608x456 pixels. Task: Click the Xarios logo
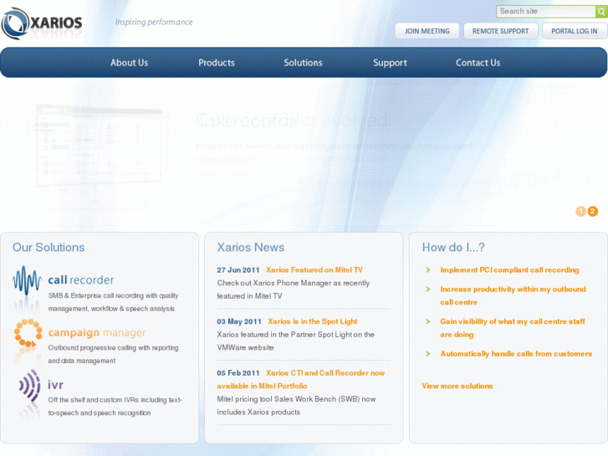click(x=42, y=23)
